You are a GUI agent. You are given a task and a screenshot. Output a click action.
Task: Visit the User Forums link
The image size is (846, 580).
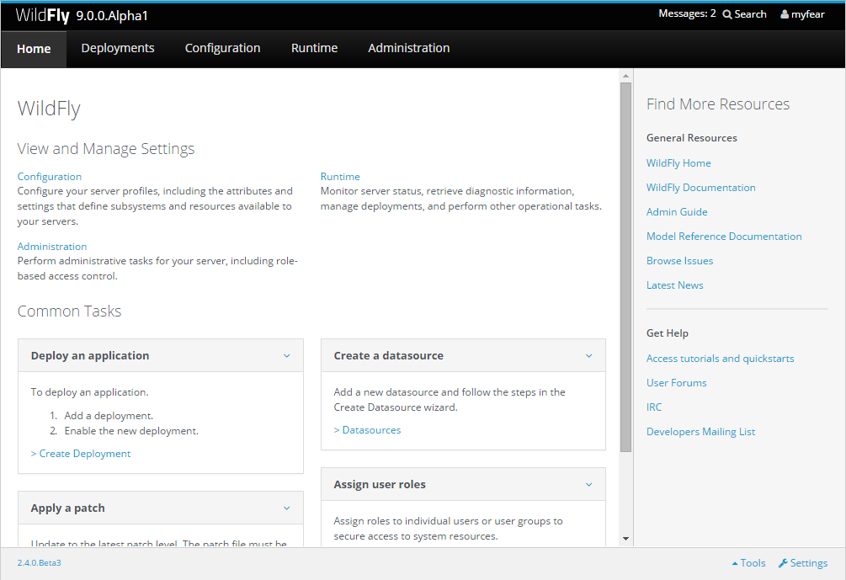[x=676, y=383]
